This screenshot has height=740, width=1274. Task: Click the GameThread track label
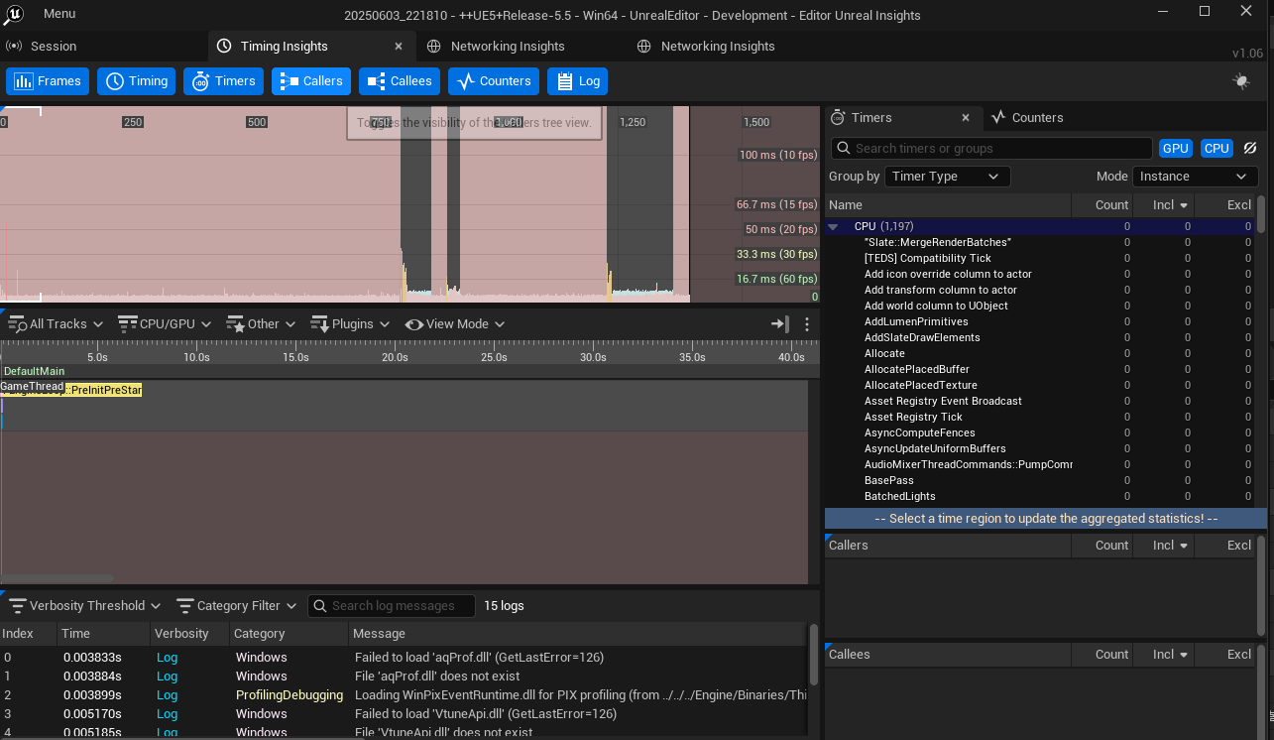[x=32, y=386]
